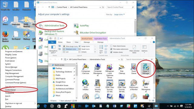Open Local Security Policy
Viewport: 194px width, 109px height.
coord(98,86)
